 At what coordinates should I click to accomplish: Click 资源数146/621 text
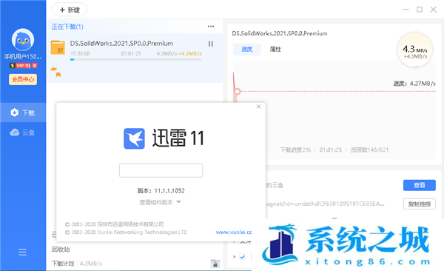pos(369,150)
